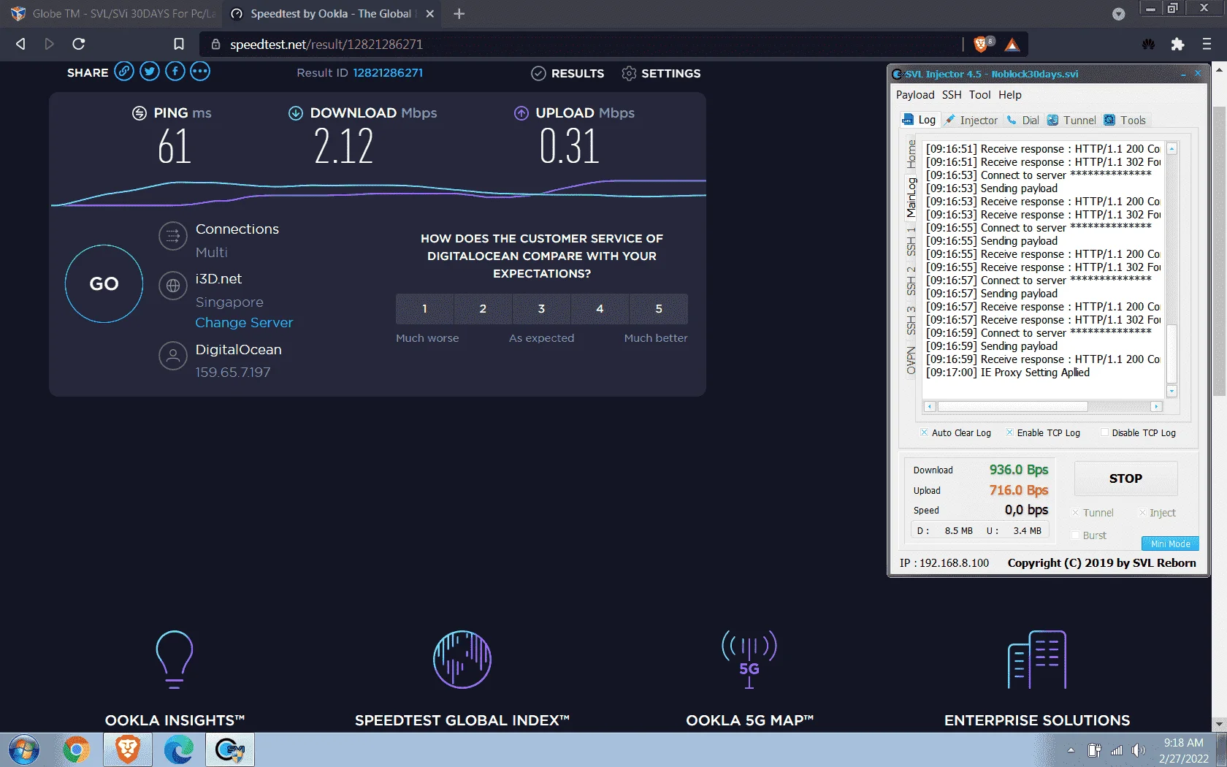Open the volume control in system tray

coord(1138,750)
